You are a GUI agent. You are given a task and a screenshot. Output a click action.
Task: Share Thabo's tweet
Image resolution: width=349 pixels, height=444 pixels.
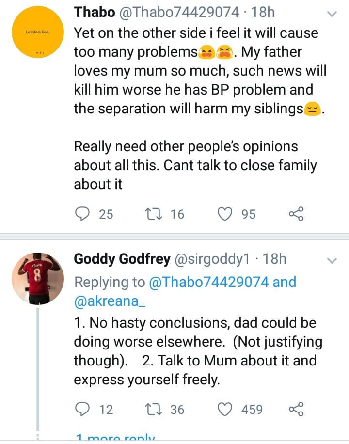click(x=296, y=214)
